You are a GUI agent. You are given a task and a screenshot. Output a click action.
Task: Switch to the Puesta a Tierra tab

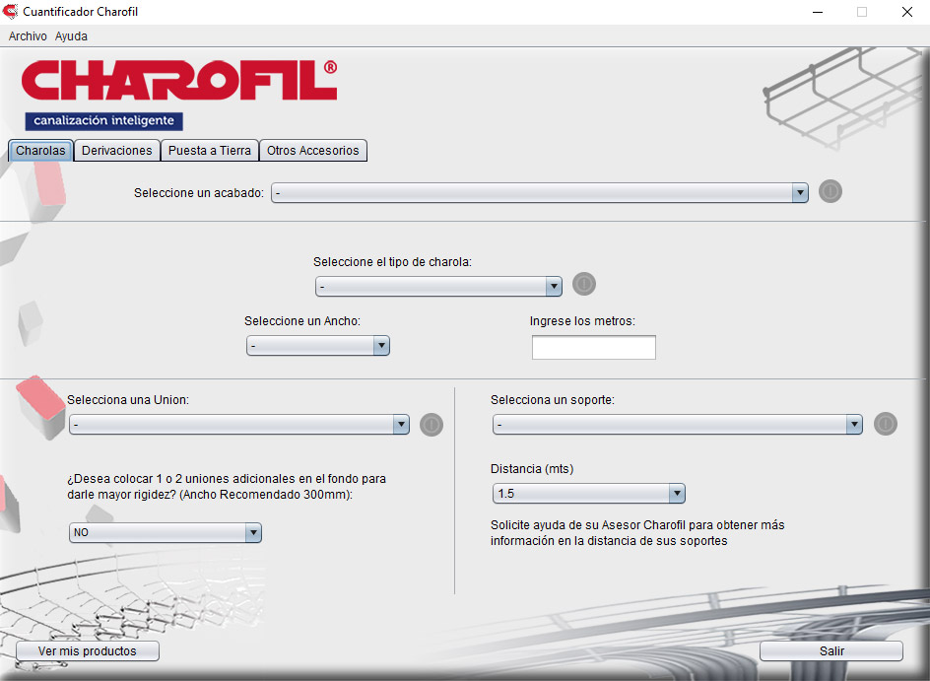(x=210, y=151)
